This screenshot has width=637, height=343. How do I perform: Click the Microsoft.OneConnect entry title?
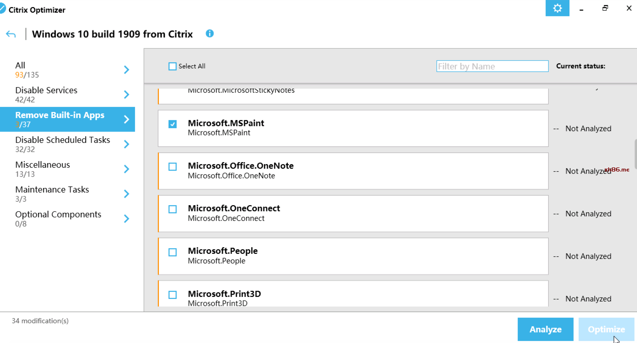click(234, 208)
